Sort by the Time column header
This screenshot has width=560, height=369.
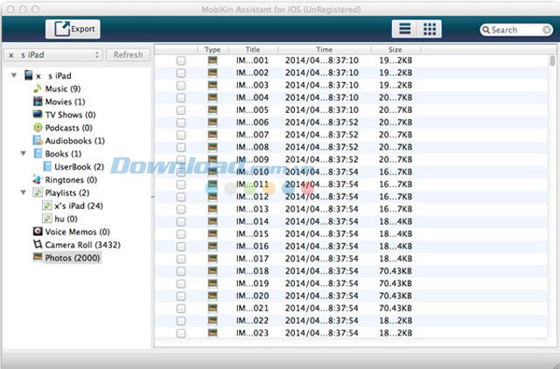(x=324, y=50)
